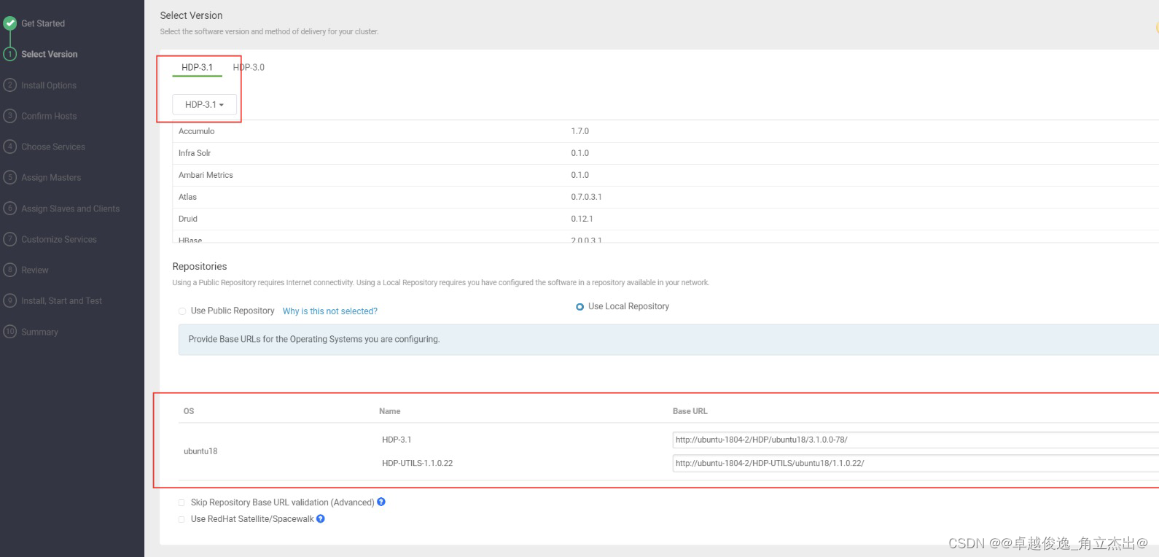Open the Customize Services wizard step
This screenshot has height=557, width=1159.
point(59,239)
